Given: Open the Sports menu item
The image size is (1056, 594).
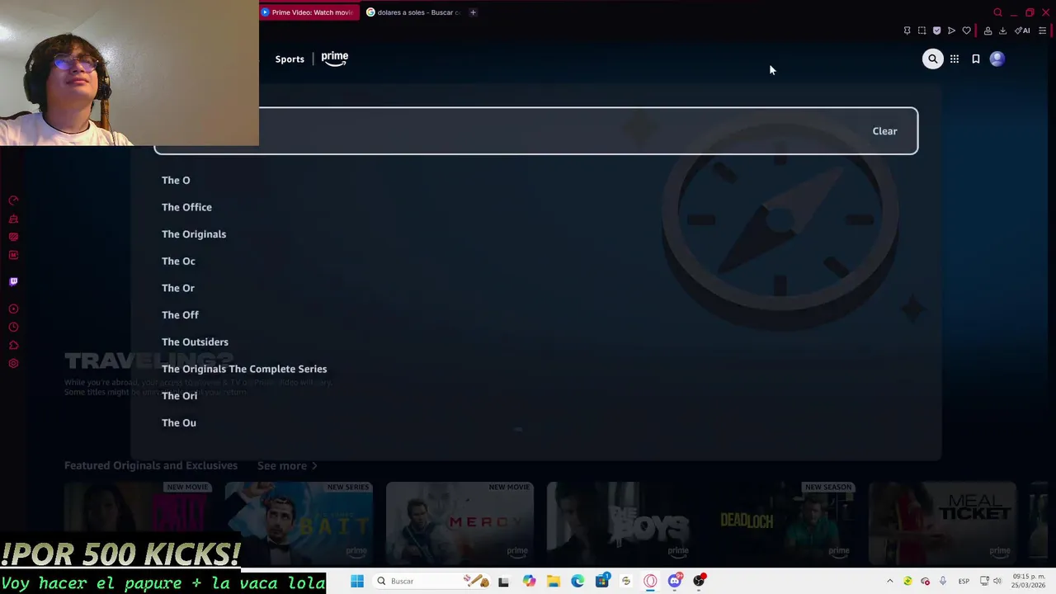Looking at the screenshot, I should [290, 59].
